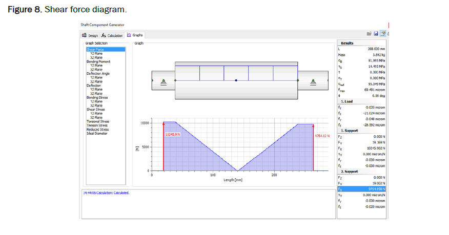This screenshot has width=449, height=235.
Task: Click the highlighted Fx row under 2. Support
Action: [361, 188]
